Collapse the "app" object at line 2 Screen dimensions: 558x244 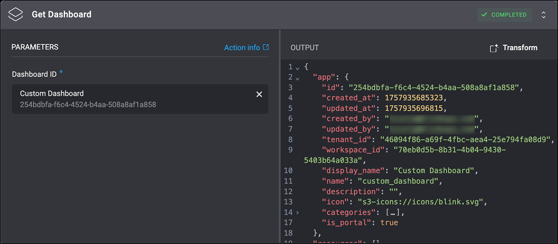pyautogui.click(x=298, y=78)
